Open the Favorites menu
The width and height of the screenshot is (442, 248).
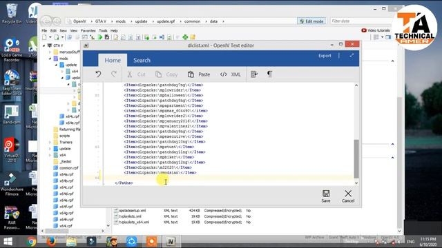(x=88, y=30)
